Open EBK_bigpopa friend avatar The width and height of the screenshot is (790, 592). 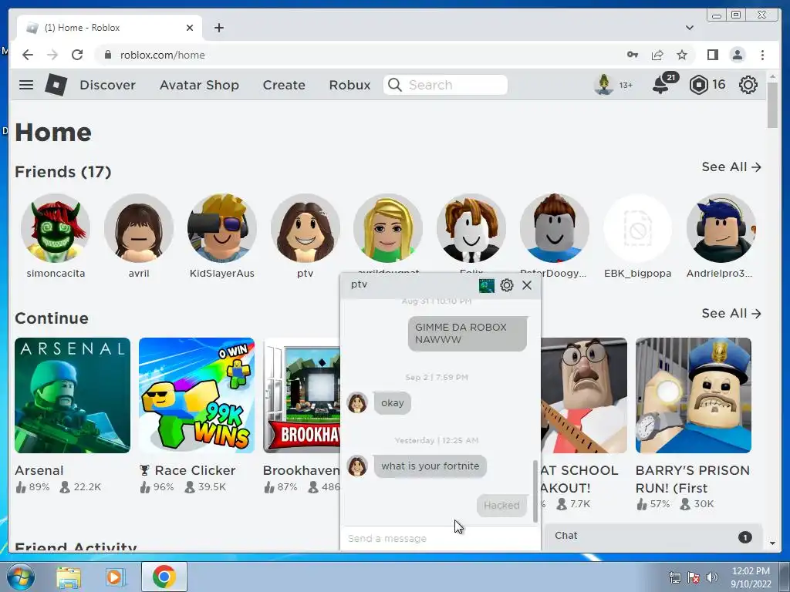637,228
